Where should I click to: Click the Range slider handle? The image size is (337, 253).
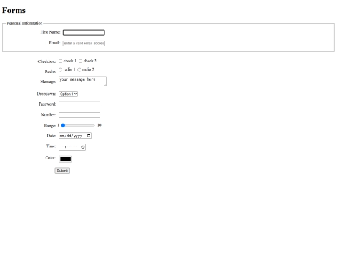pos(63,126)
